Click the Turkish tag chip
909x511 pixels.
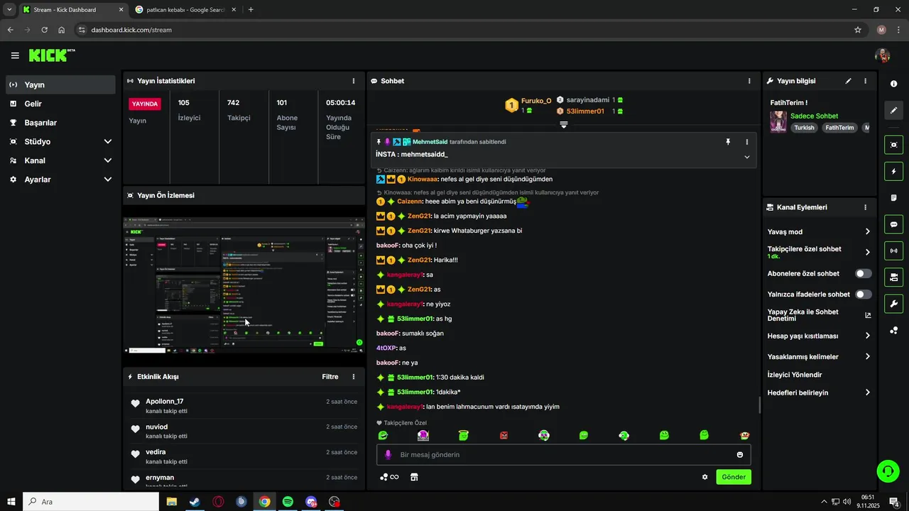804,128
